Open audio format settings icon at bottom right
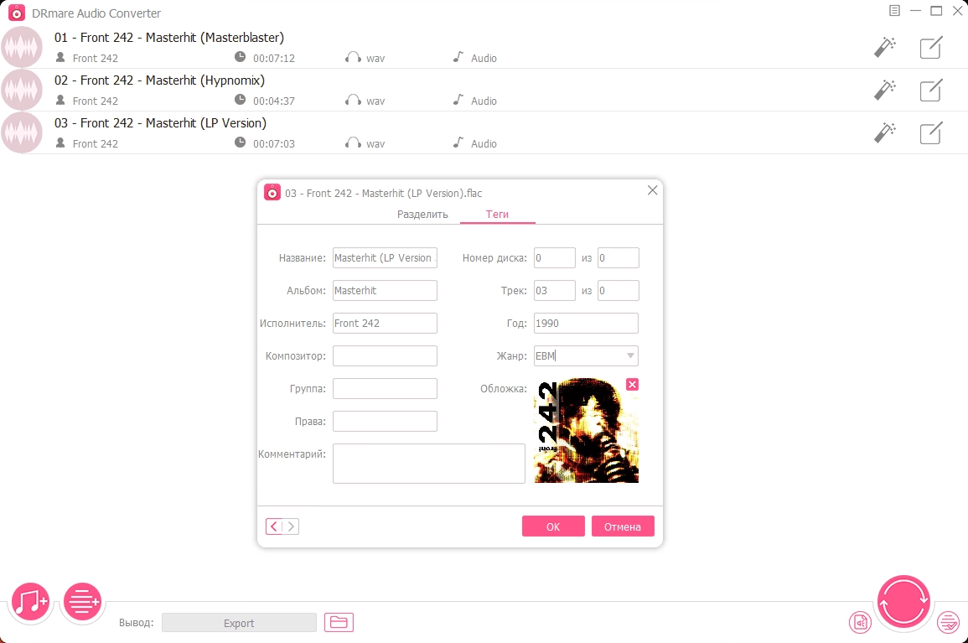968x643 pixels. point(860,622)
